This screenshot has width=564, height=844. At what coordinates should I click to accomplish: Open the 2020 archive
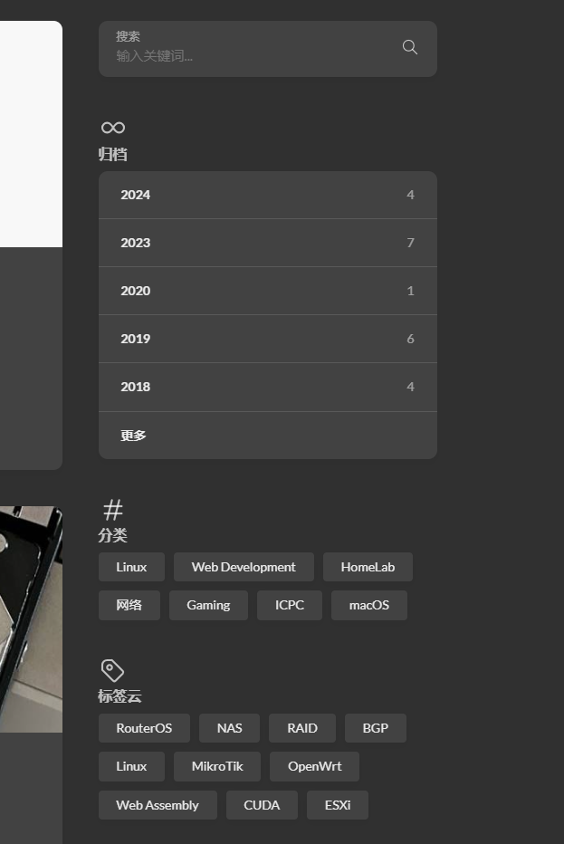click(267, 291)
